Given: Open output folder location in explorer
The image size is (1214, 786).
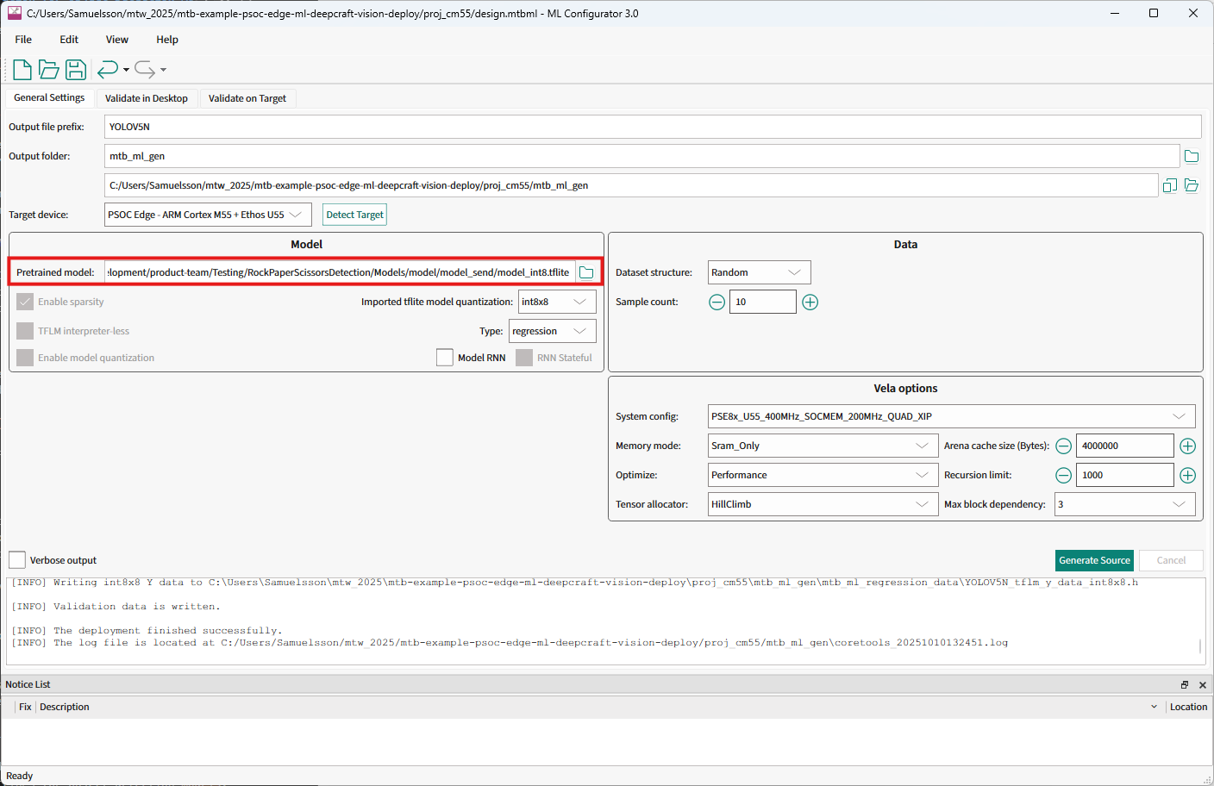Looking at the screenshot, I should tap(1192, 185).
